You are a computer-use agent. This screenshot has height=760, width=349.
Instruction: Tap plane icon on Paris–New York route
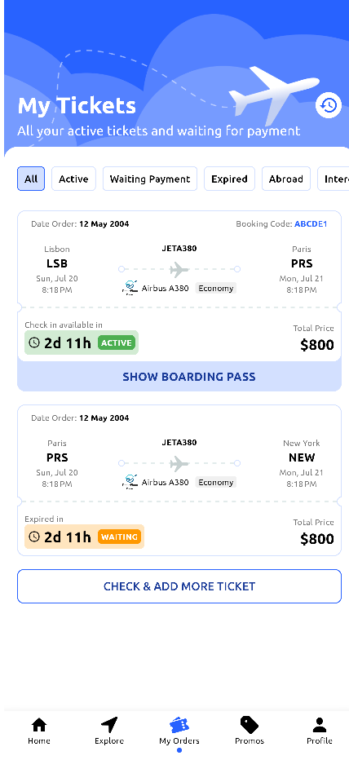(x=179, y=463)
